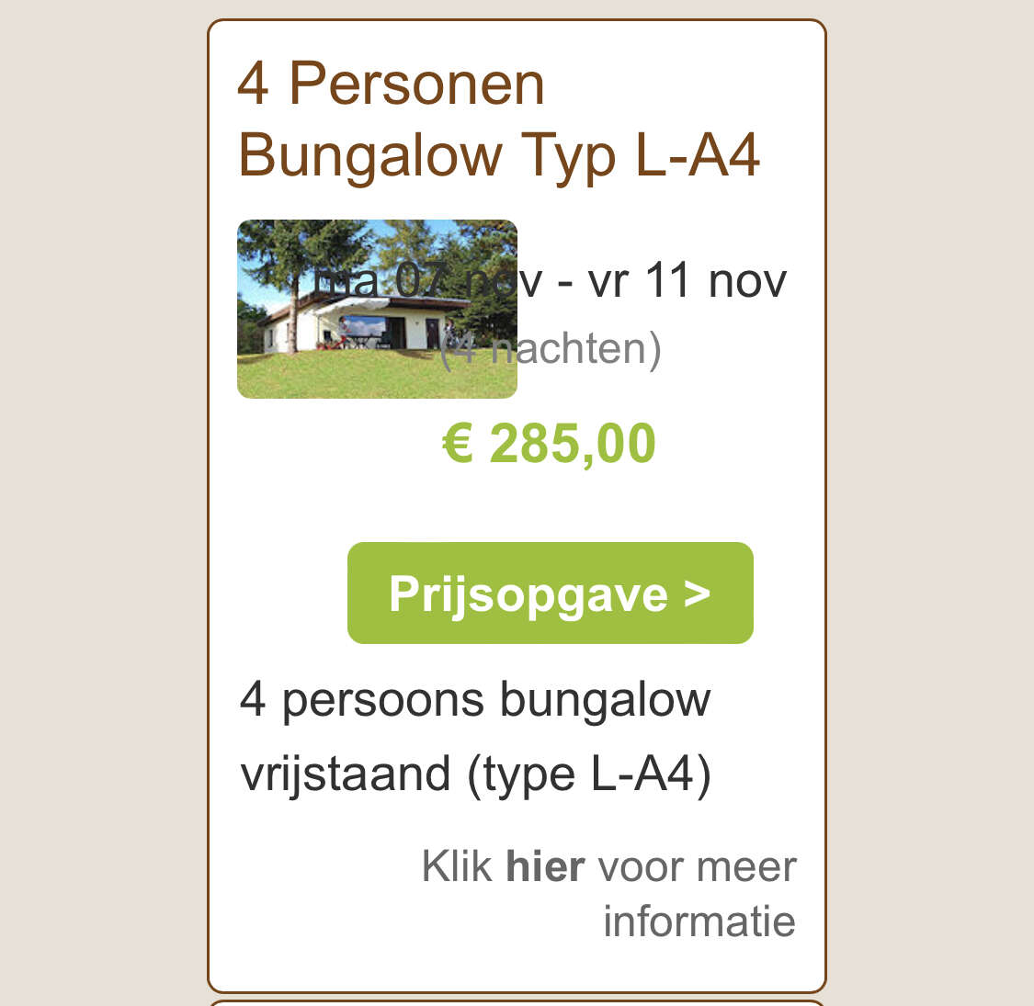Viewport: 1034px width, 1006px height.
Task: Click the white house in the thumbnail
Action: tap(368, 326)
